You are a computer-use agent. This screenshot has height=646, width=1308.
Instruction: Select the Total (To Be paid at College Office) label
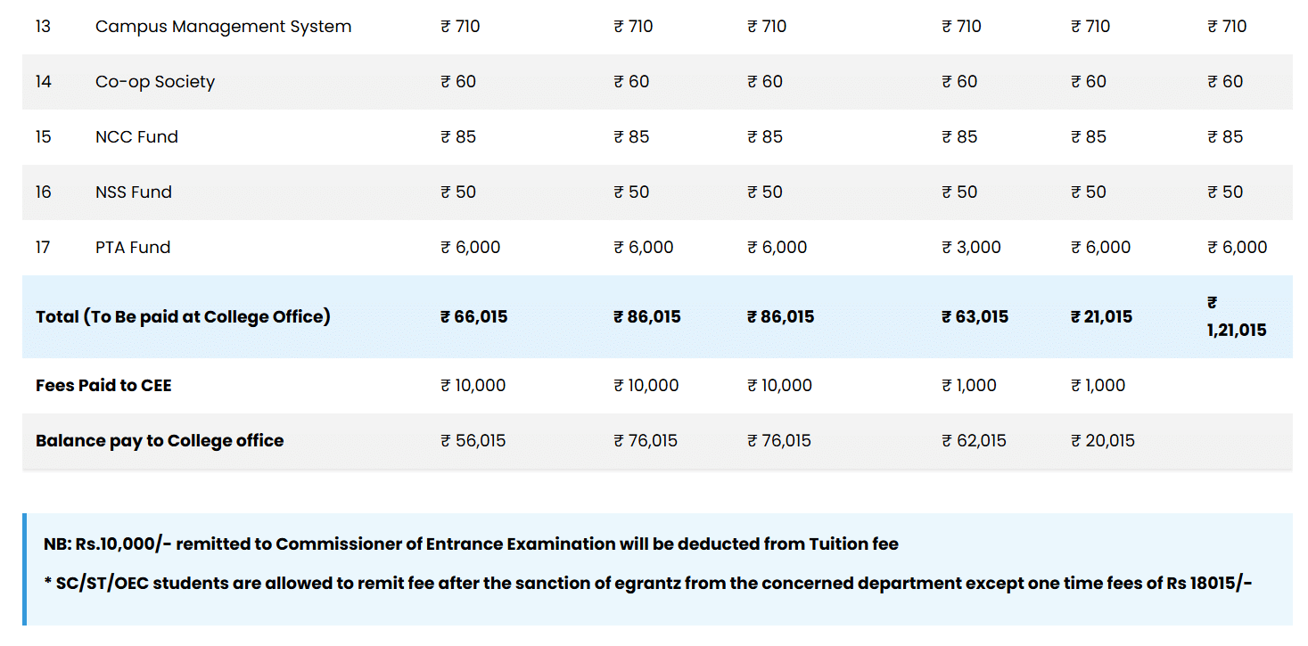click(183, 316)
